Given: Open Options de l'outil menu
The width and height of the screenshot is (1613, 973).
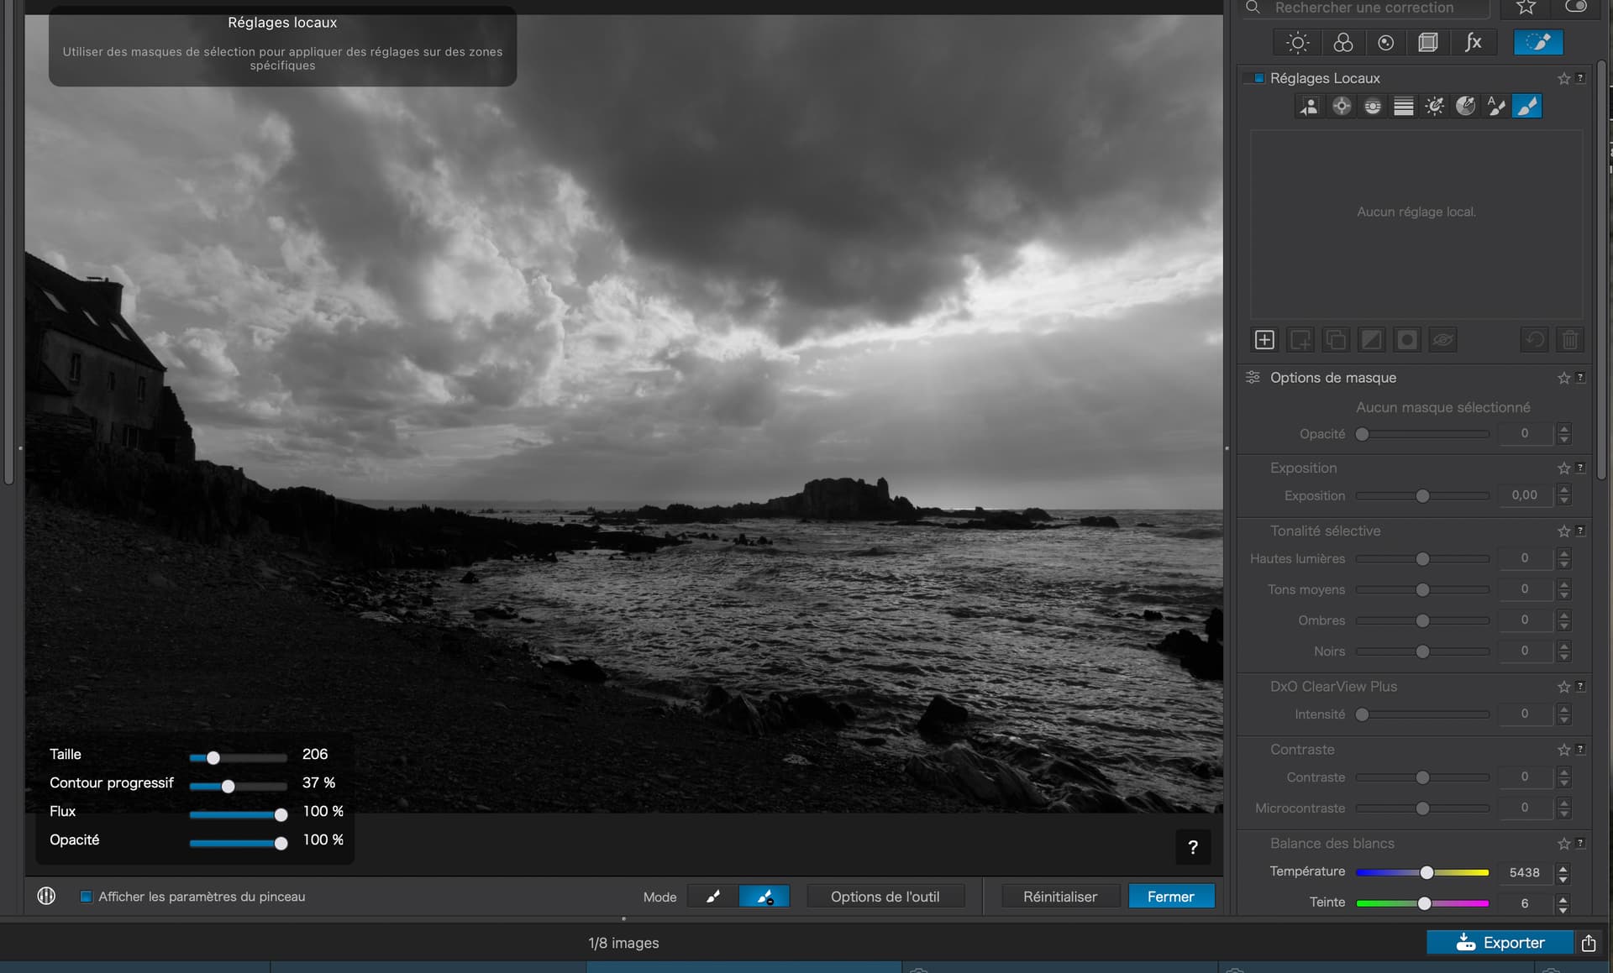Looking at the screenshot, I should 885,897.
